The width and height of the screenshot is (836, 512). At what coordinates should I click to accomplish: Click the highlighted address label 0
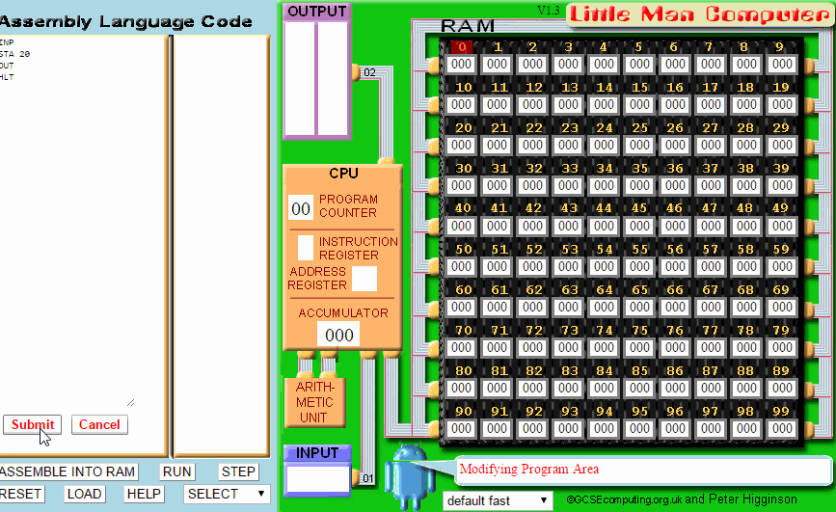pos(462,47)
